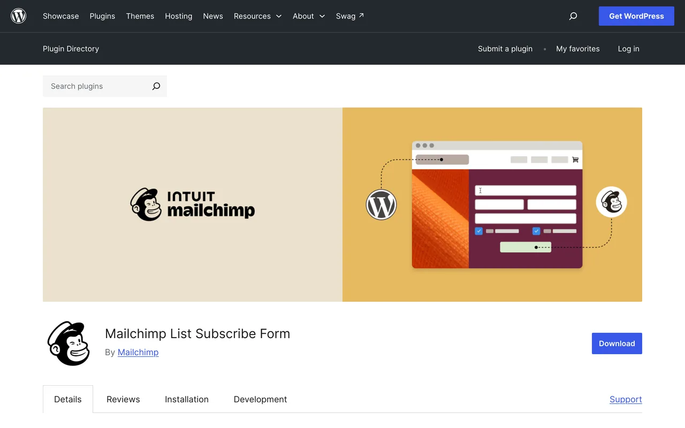Image resolution: width=685 pixels, height=428 pixels.
Task: Click the WordPress logo in header
Action: [19, 16]
